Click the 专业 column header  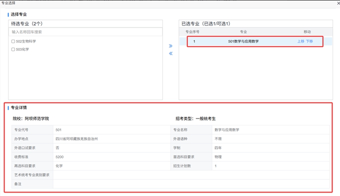tap(243, 31)
